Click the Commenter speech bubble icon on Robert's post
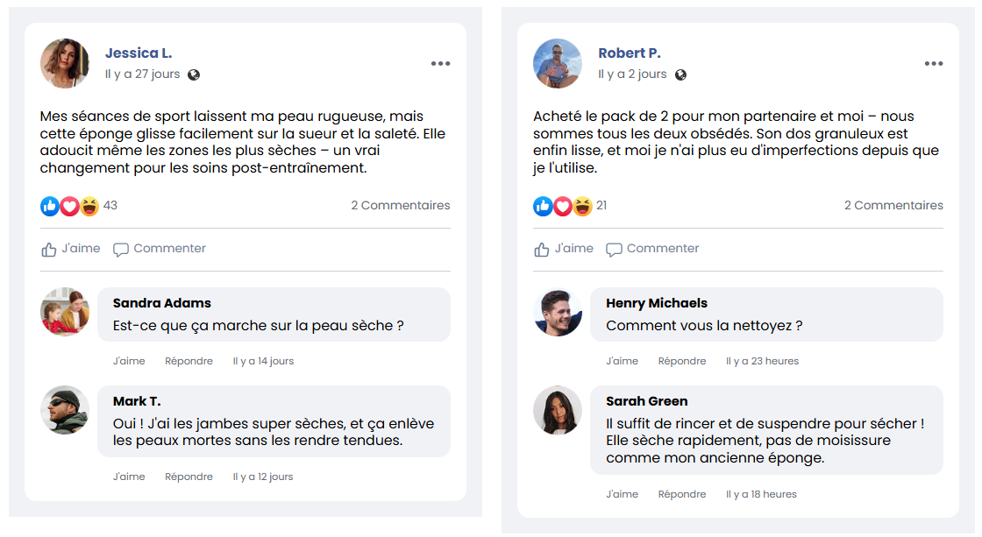Image resolution: width=982 pixels, height=537 pixels. (615, 250)
